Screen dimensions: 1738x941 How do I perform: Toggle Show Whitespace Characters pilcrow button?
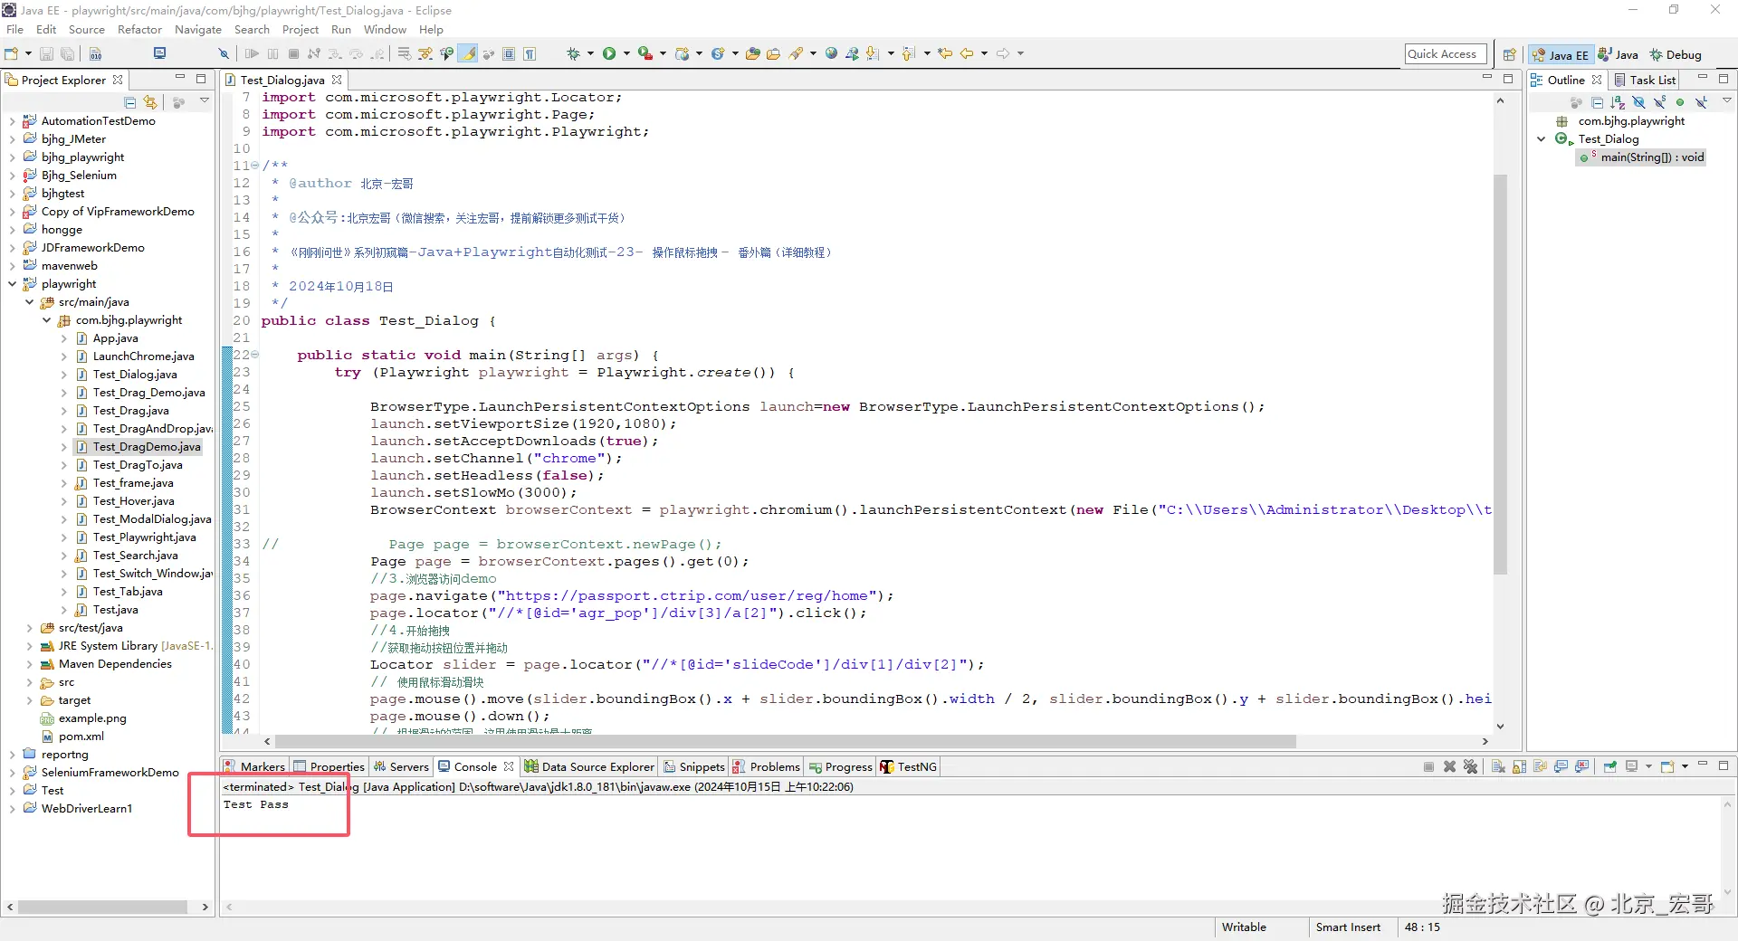coord(530,53)
